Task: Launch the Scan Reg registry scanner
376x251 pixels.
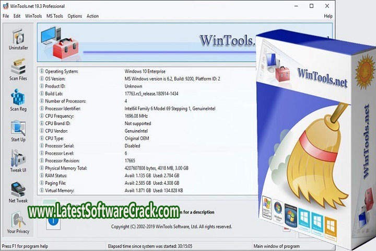Action: [x=18, y=101]
